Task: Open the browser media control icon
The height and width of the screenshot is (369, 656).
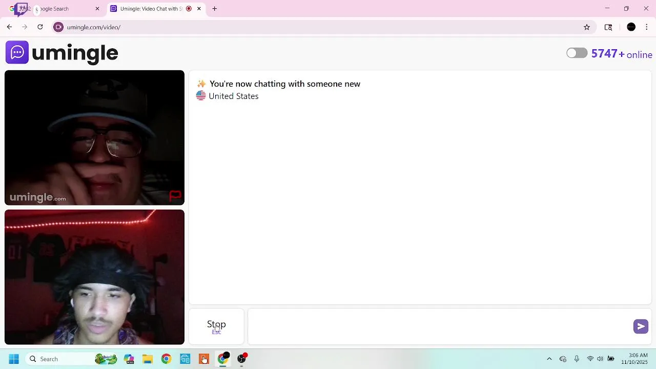Action: (x=608, y=27)
